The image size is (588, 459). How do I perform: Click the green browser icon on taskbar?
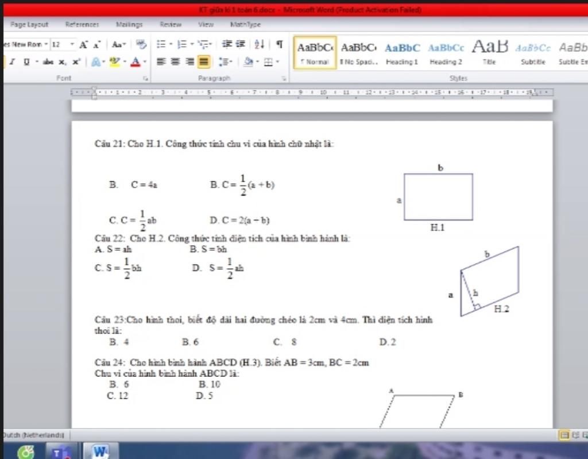pos(26,452)
